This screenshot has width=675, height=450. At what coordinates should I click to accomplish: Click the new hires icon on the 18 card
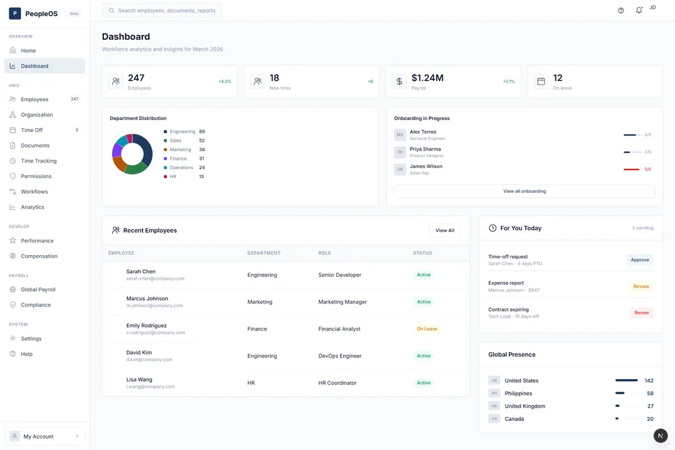click(257, 81)
